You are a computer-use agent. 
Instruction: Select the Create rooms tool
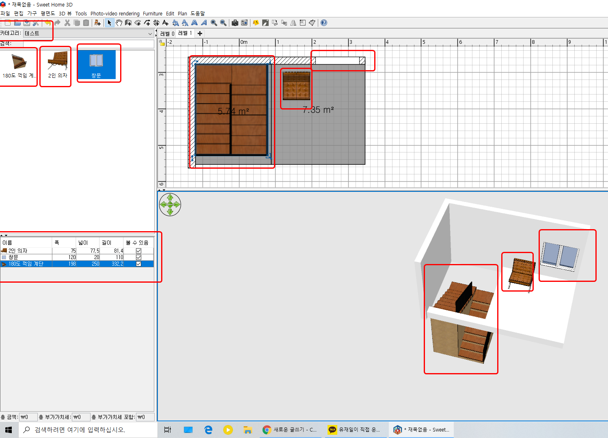point(138,23)
